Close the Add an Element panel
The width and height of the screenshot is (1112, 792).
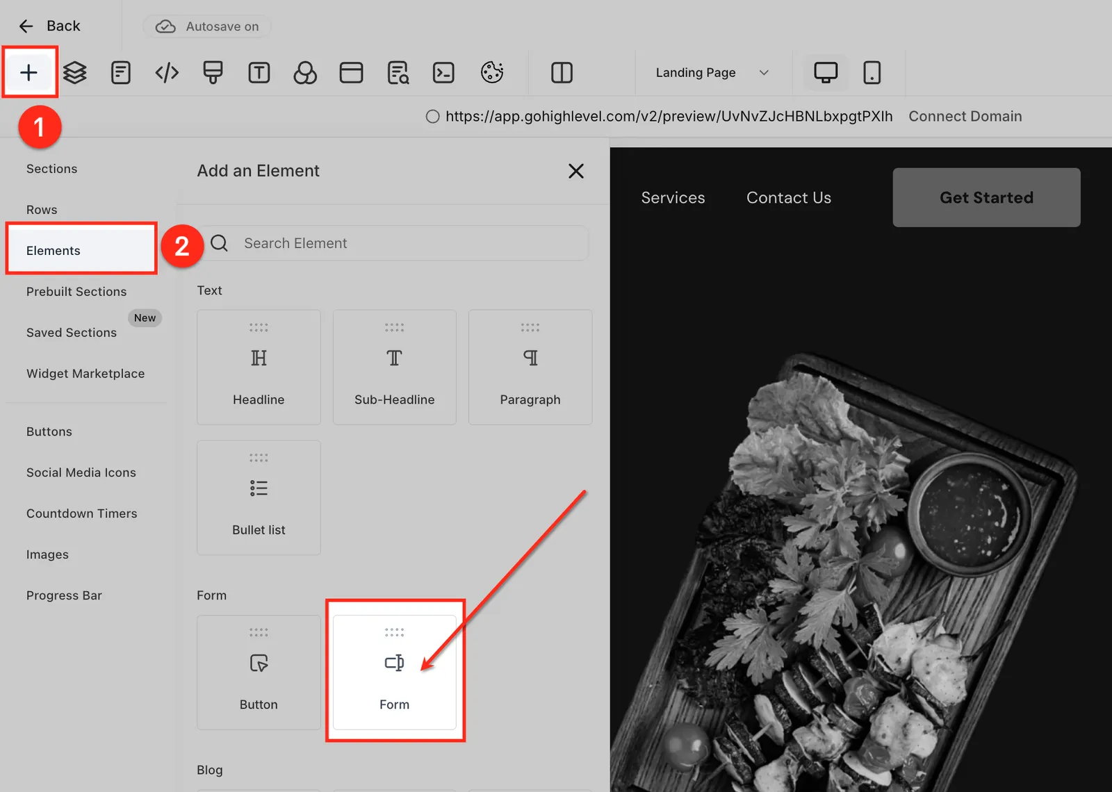(576, 171)
